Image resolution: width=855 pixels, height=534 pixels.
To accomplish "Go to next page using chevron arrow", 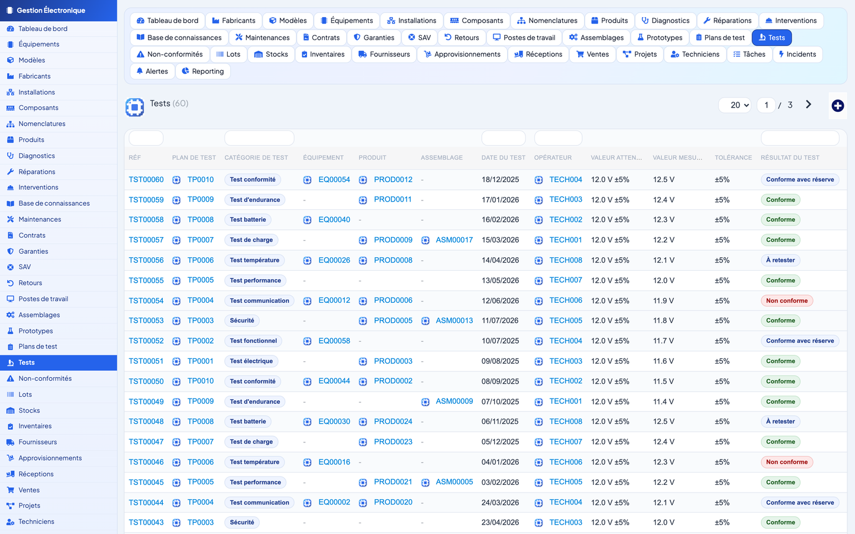I will point(808,105).
